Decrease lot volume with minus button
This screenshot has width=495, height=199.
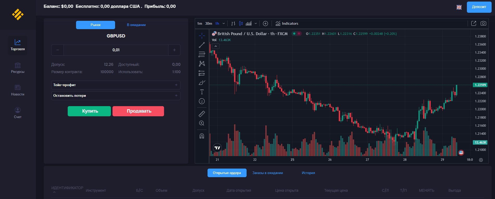point(58,50)
